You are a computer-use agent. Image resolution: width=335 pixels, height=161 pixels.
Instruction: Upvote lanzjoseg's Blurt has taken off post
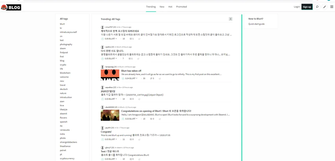[x=123, y=78]
